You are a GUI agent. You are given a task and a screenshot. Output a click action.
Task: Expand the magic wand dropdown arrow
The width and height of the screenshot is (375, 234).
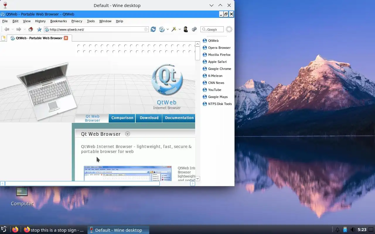click(180, 29)
